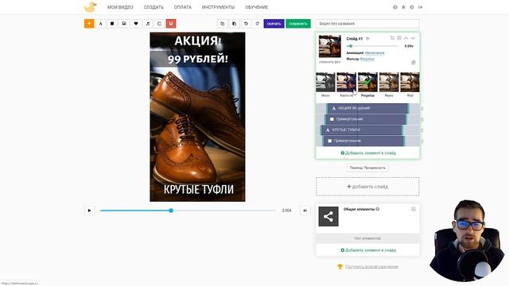Image resolution: width=509 pixels, height=286 pixels.
Task: Select the '99 РУБЛЕЙ!' text on canvas
Action: pyautogui.click(x=198, y=59)
